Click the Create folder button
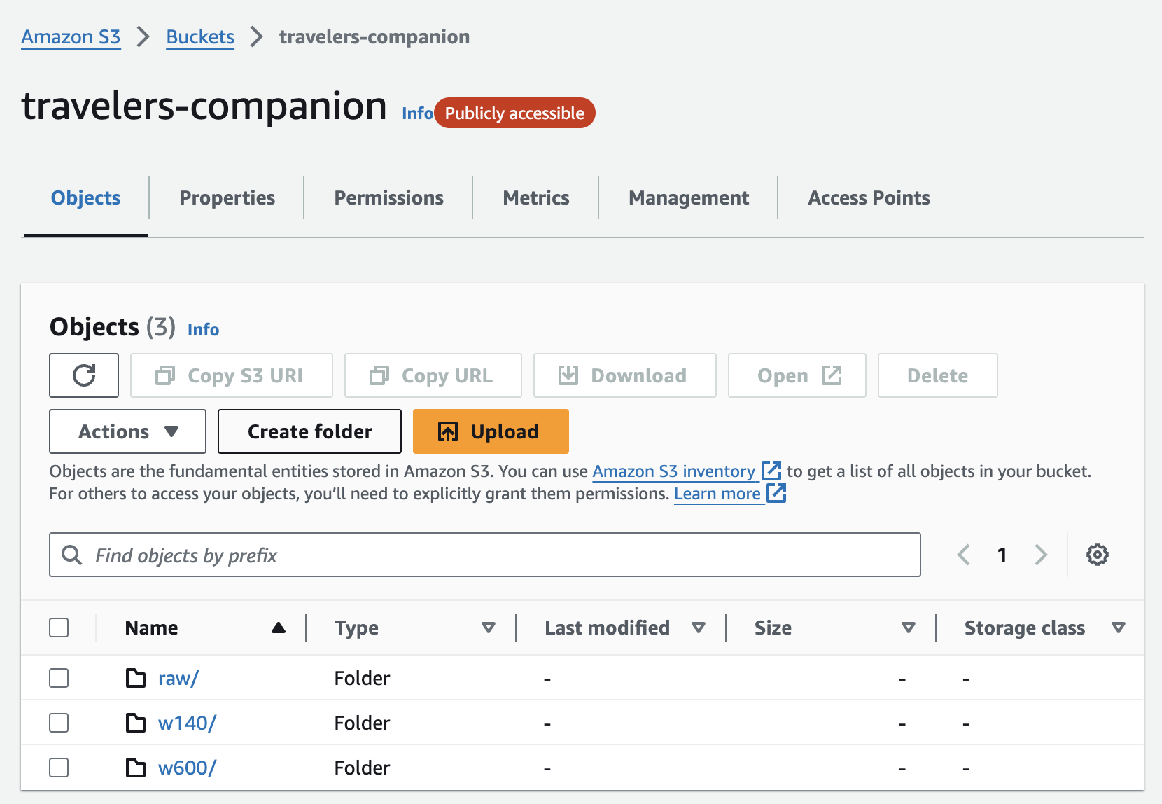 [x=309, y=431]
